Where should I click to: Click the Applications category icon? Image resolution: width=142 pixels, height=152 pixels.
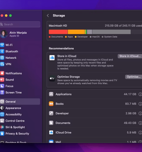tap(51, 94)
